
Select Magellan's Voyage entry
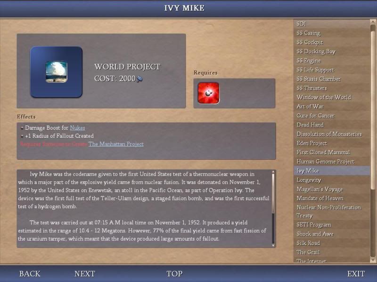point(332,189)
